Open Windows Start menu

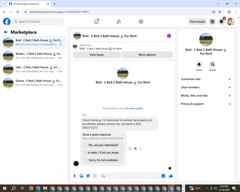click(4, 188)
